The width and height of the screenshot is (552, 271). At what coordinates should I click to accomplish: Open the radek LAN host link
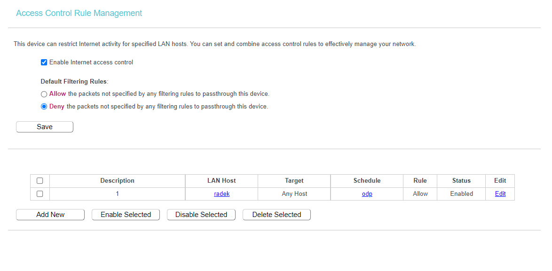(221, 194)
